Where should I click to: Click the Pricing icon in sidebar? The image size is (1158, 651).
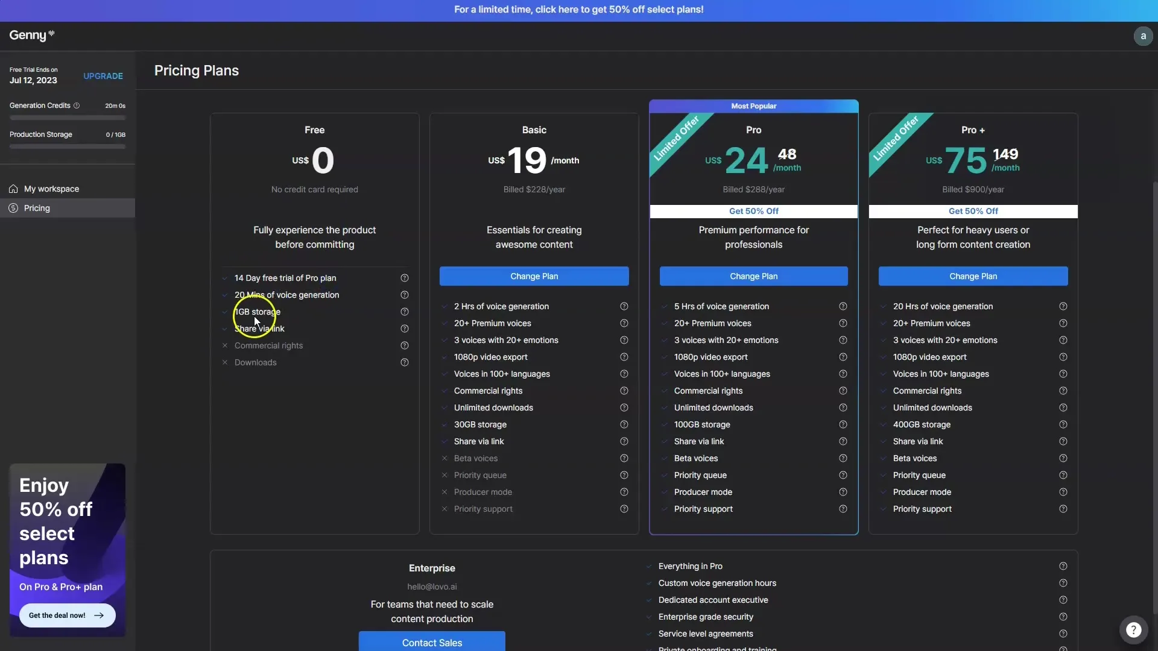(x=14, y=208)
